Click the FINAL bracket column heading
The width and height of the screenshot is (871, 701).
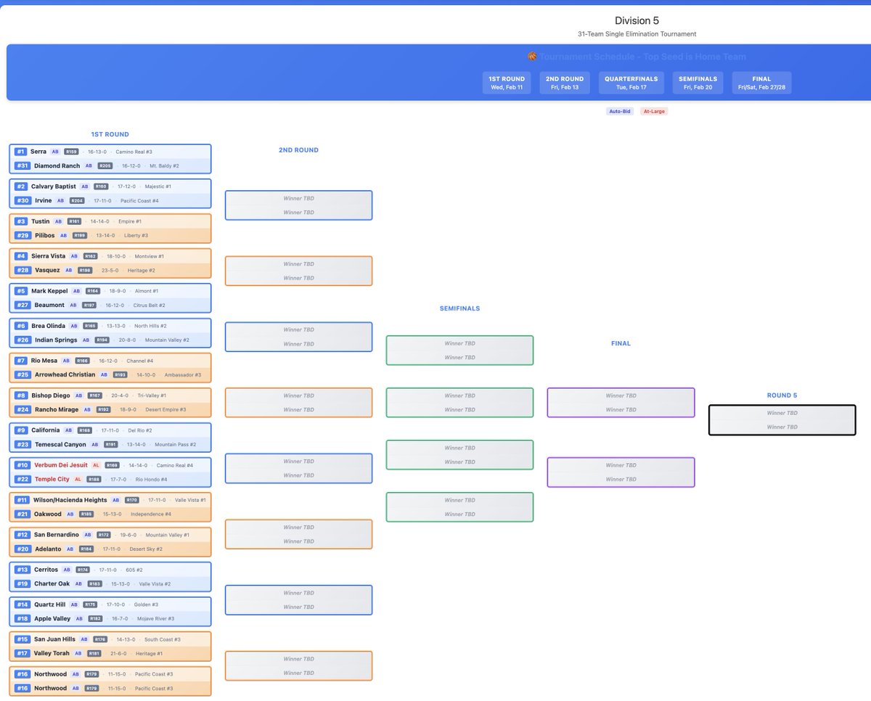click(621, 343)
